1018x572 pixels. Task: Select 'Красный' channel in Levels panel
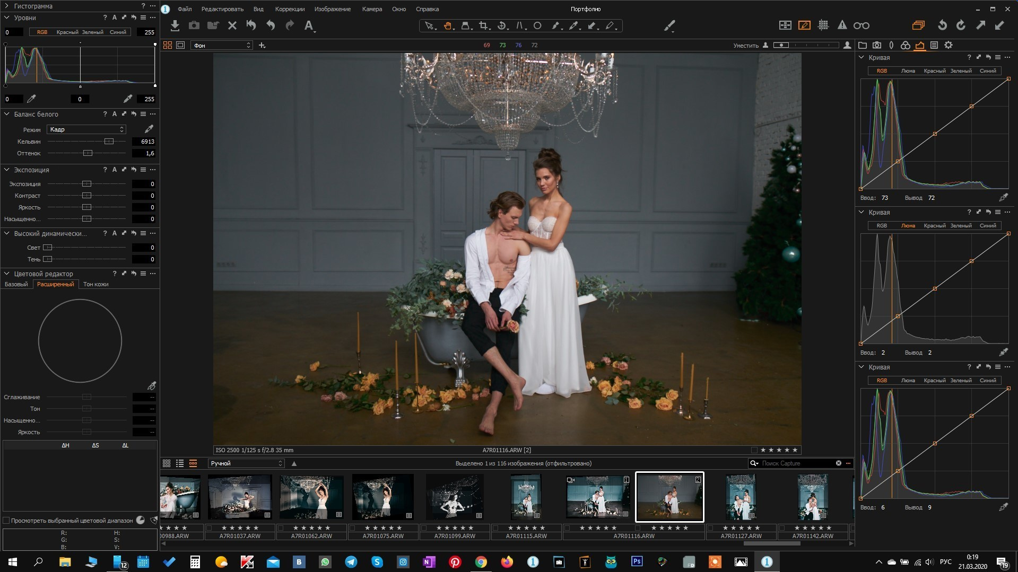(x=67, y=32)
